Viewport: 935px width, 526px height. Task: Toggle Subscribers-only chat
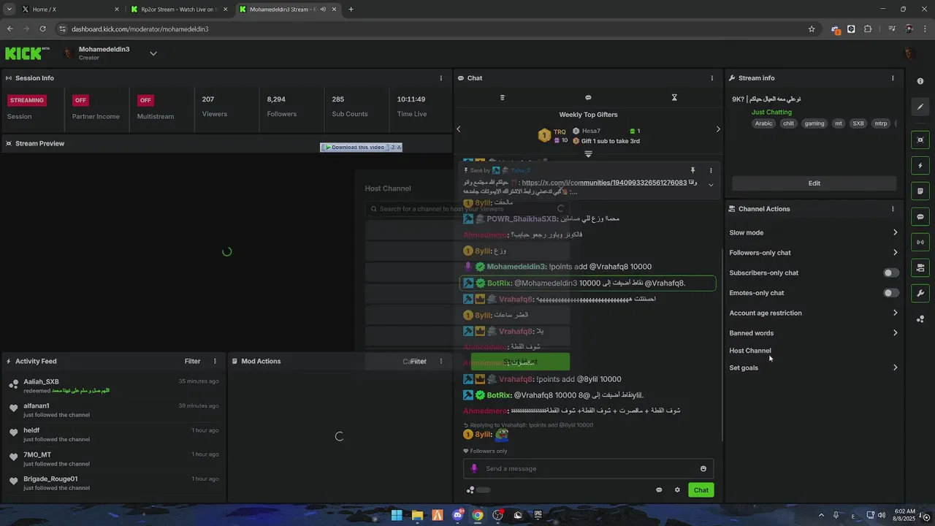tap(891, 272)
